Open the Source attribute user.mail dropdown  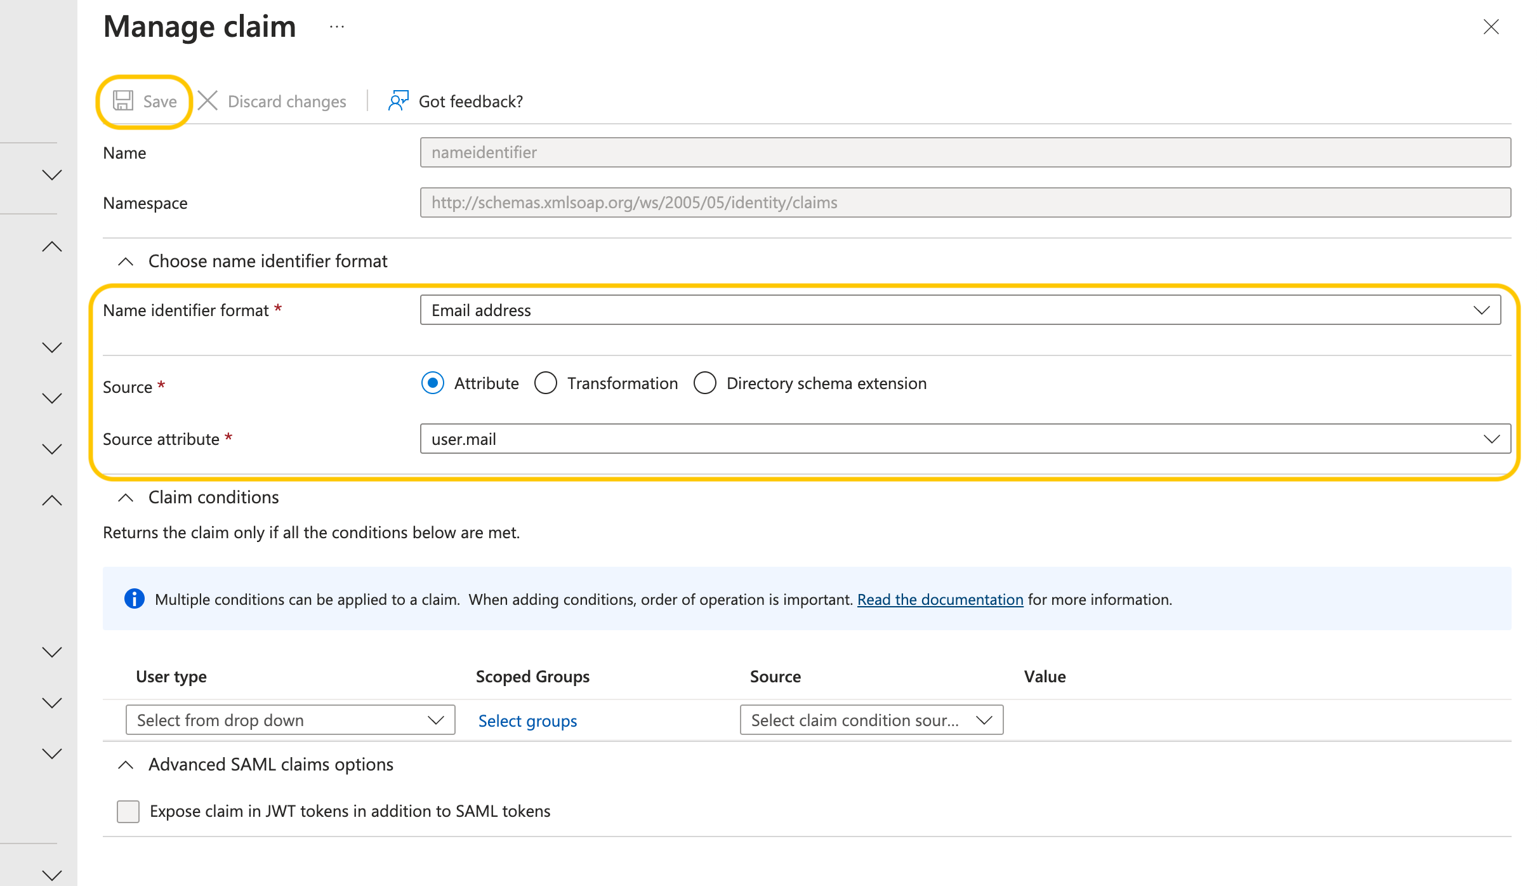[965, 439]
